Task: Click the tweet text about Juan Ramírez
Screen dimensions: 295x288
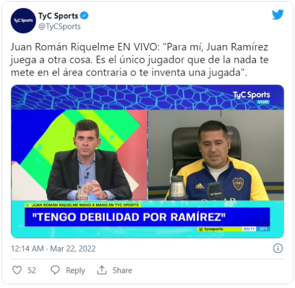Action: coord(139,60)
